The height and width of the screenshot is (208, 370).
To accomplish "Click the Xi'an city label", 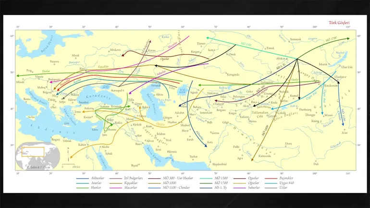I will (x=345, y=133).
